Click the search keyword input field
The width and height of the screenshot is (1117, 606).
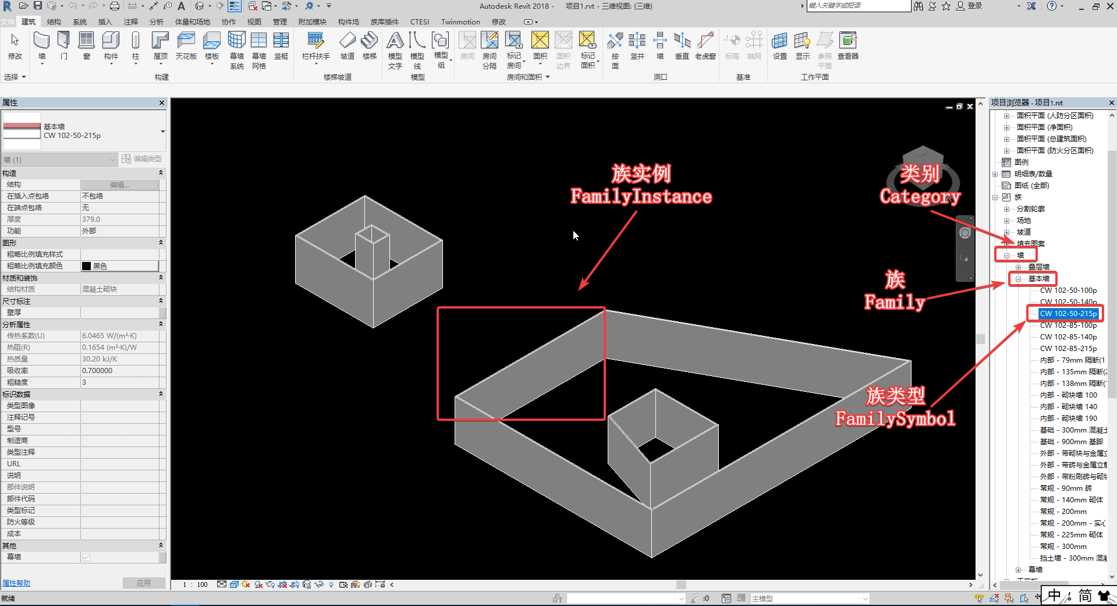859,6
